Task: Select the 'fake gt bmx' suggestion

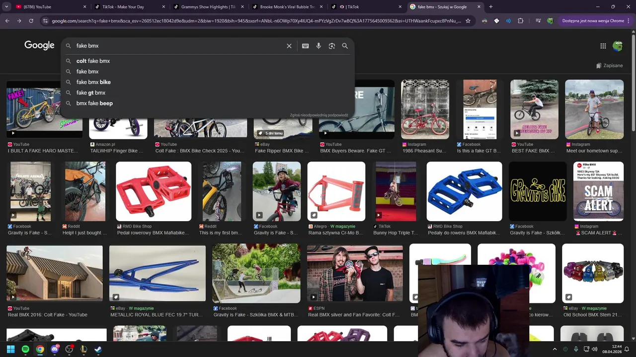Action: point(91,93)
